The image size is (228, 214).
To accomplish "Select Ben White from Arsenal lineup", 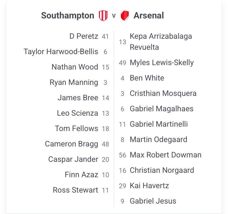I will pyautogui.click(x=147, y=78).
